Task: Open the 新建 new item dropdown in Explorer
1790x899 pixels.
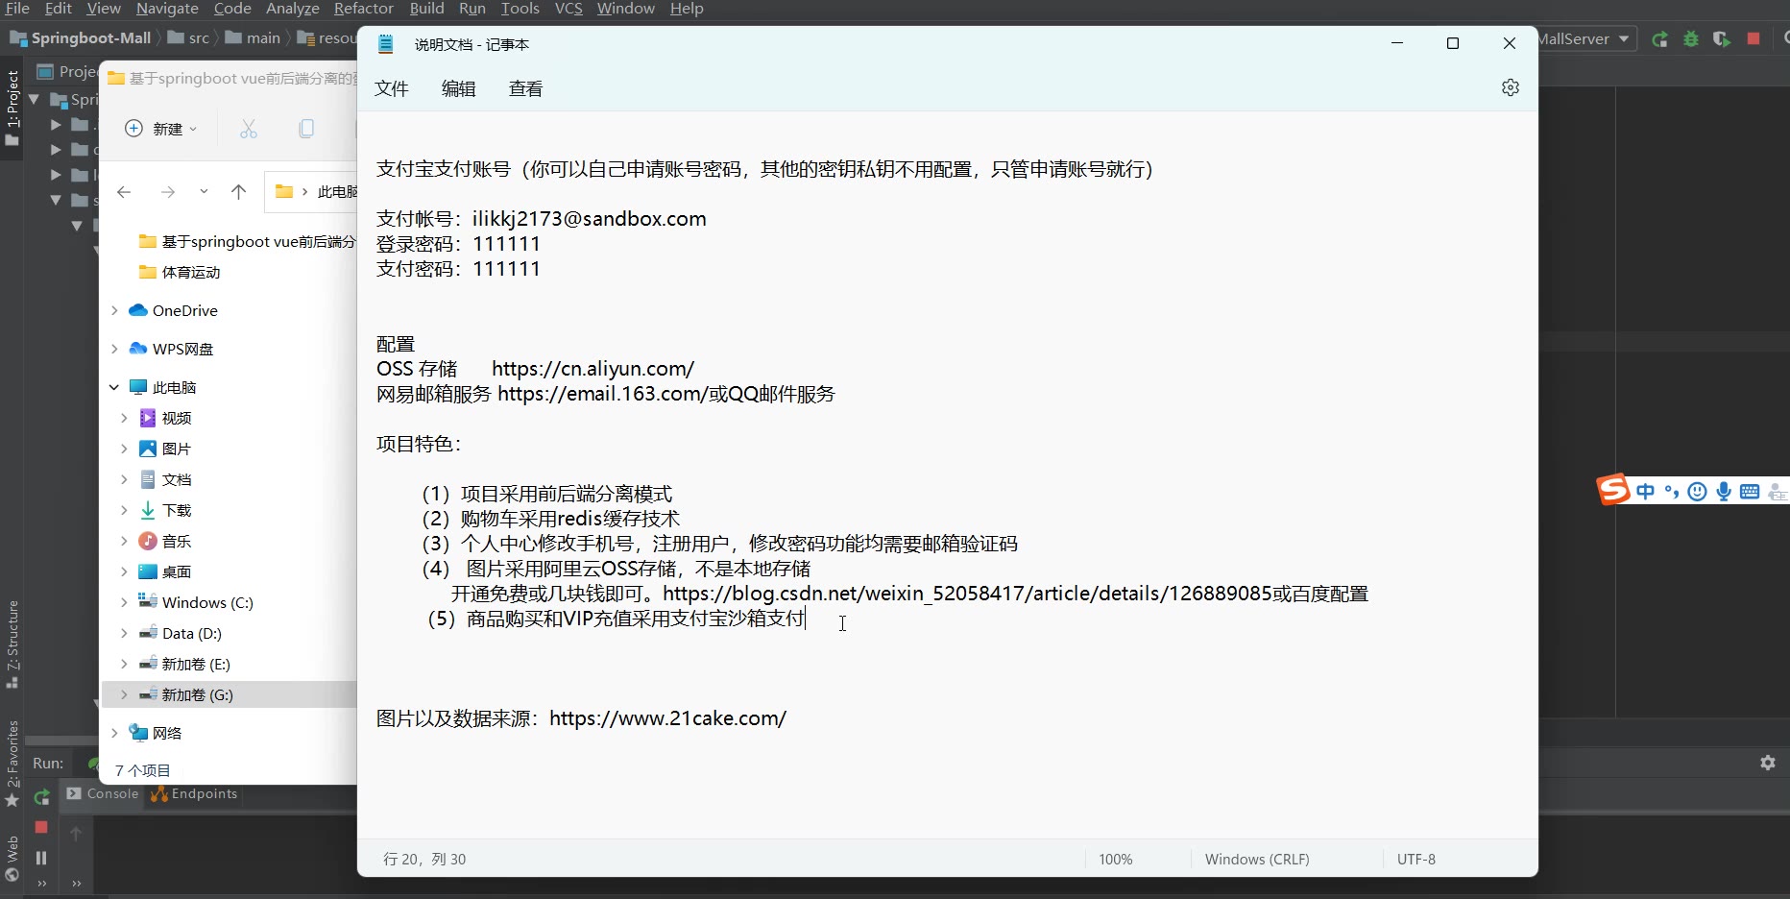Action: tap(161, 129)
